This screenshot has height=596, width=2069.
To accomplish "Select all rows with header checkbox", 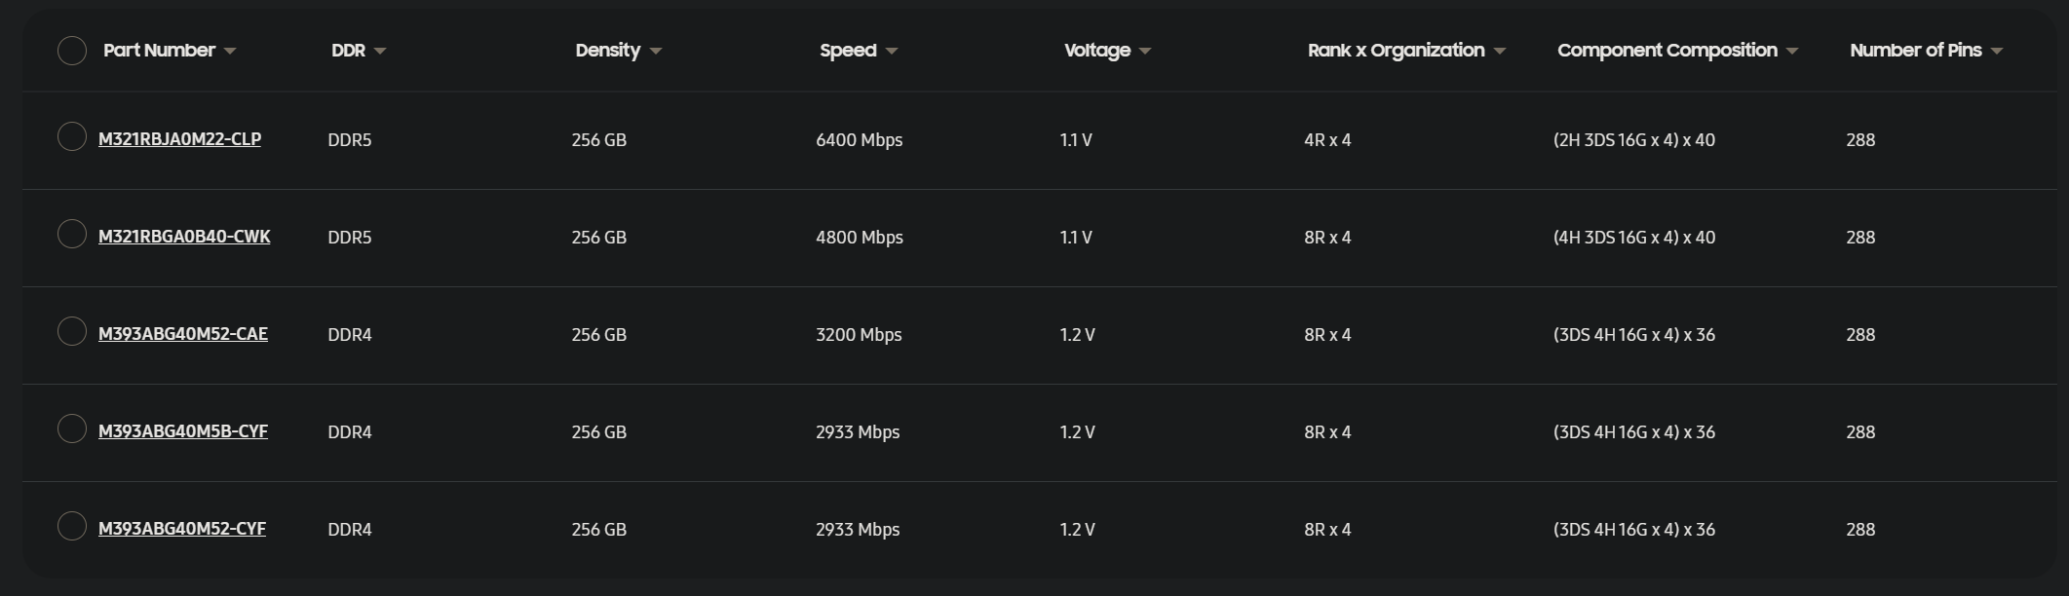I will (x=72, y=51).
